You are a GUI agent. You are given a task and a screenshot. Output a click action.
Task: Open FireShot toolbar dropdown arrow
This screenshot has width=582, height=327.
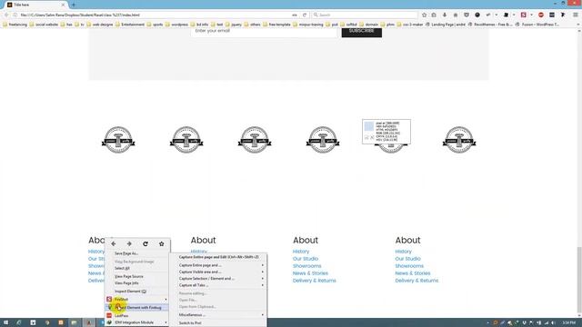[x=531, y=15]
